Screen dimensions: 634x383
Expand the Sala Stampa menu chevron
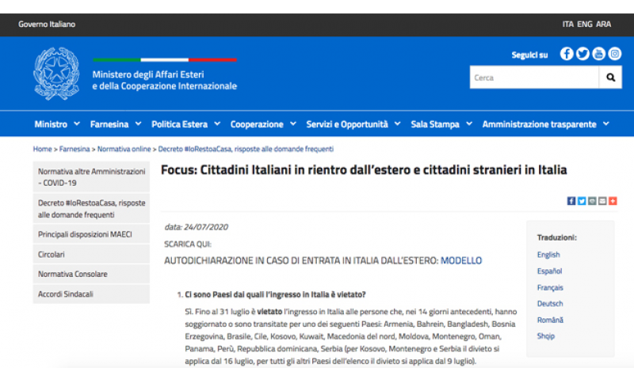pyautogui.click(x=469, y=124)
